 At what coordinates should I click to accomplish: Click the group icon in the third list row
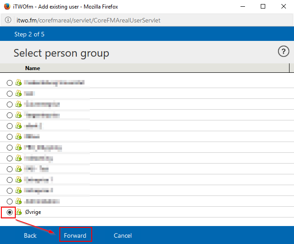19,104
